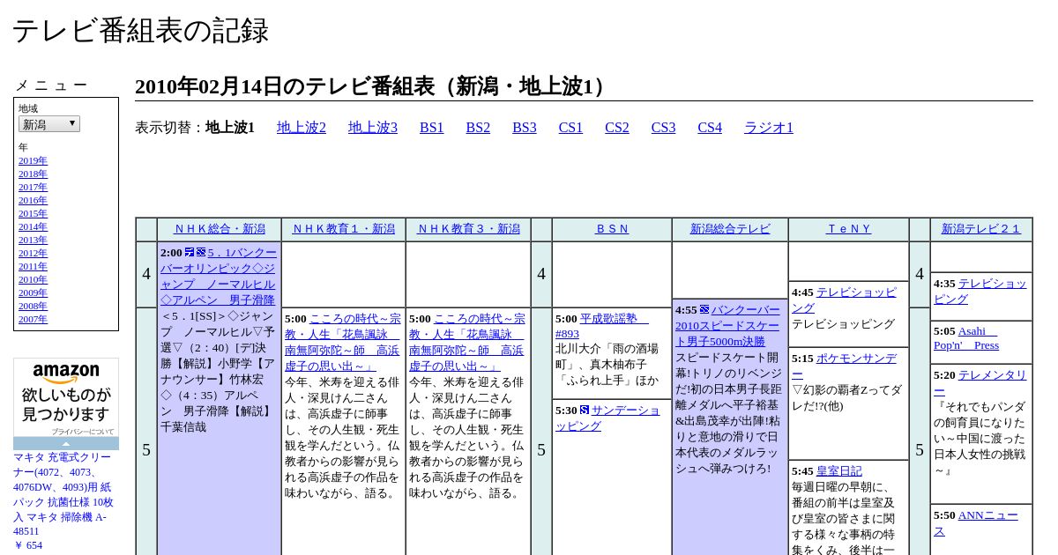1058x555 pixels.
Task: Switch to CS3 listing
Action: pyautogui.click(x=663, y=128)
